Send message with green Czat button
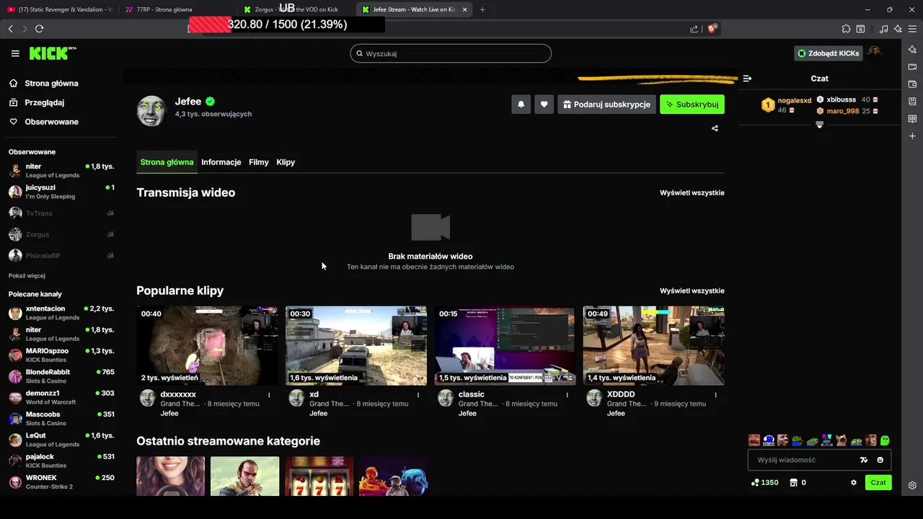The image size is (923, 519). (878, 482)
